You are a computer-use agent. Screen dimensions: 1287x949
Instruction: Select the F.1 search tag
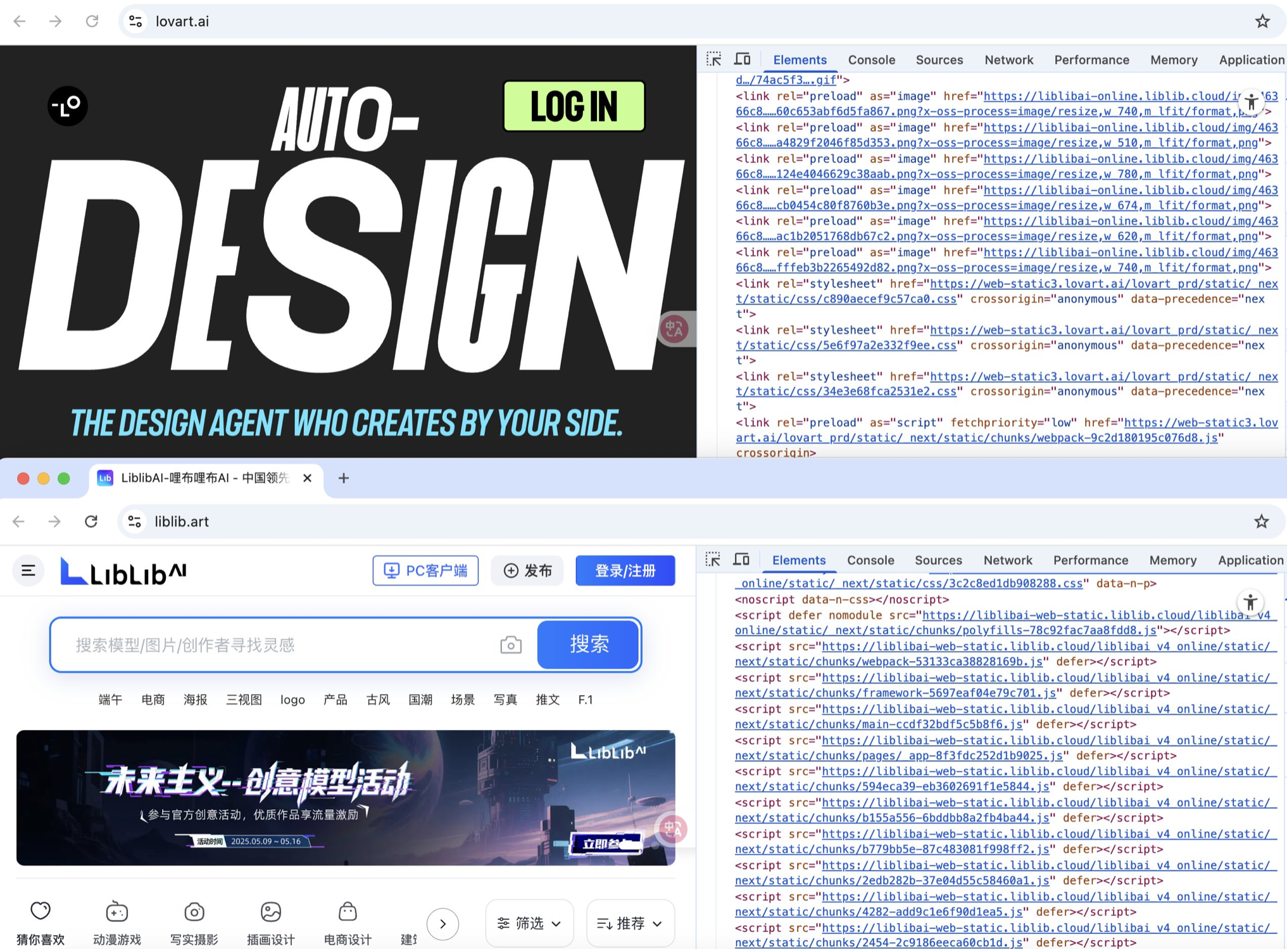pyautogui.click(x=586, y=700)
